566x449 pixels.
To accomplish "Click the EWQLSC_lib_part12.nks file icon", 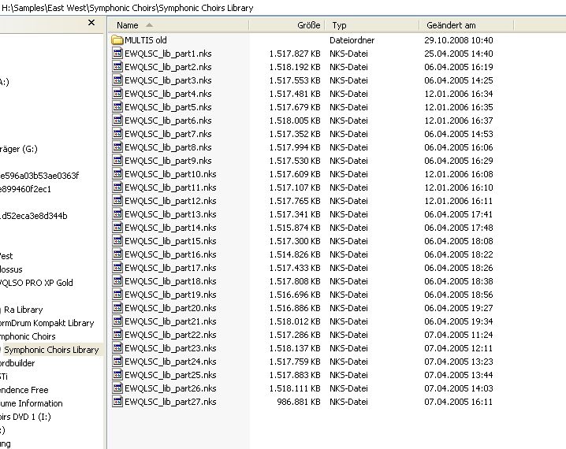I will tap(117, 201).
